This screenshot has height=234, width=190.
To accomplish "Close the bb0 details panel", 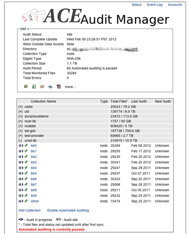I will 28,29.
